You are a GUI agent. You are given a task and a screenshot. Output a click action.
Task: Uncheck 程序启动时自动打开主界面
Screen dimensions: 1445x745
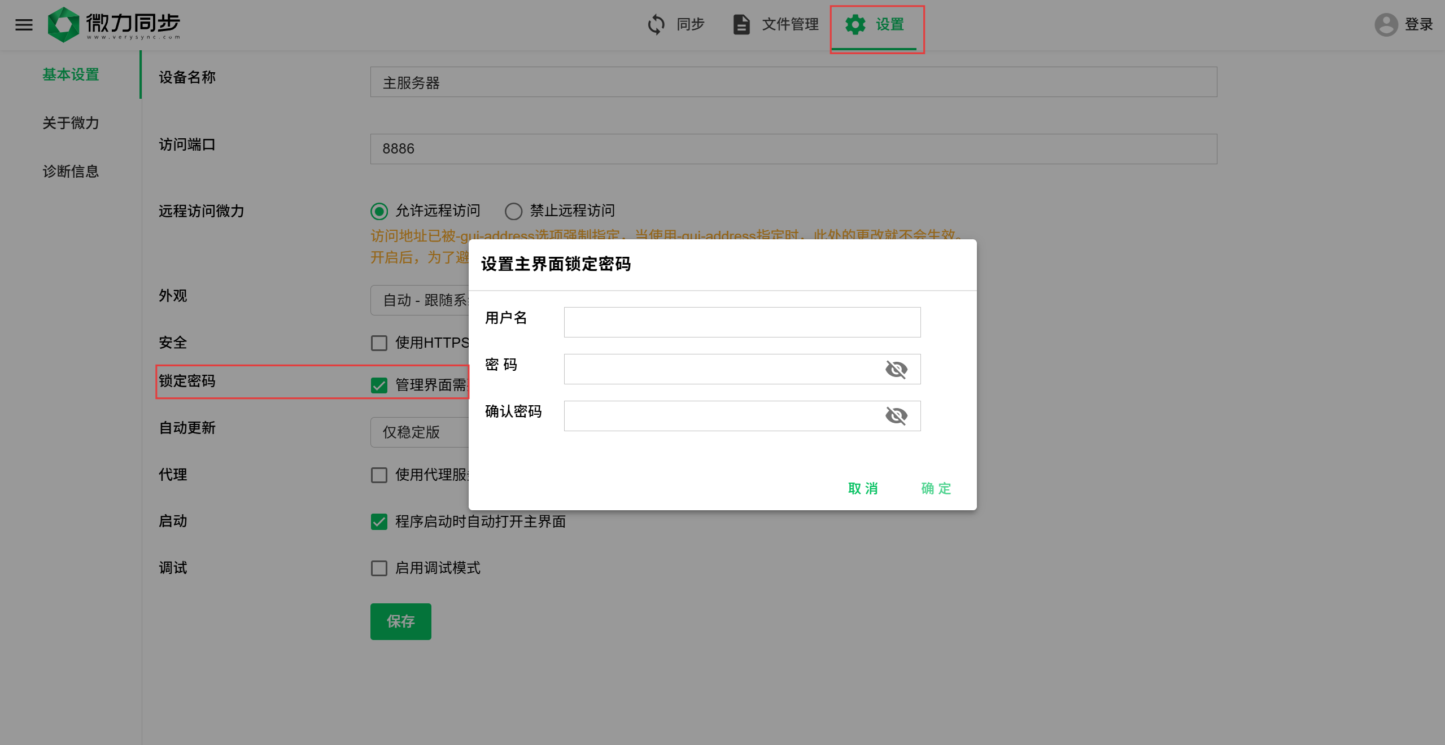(379, 521)
